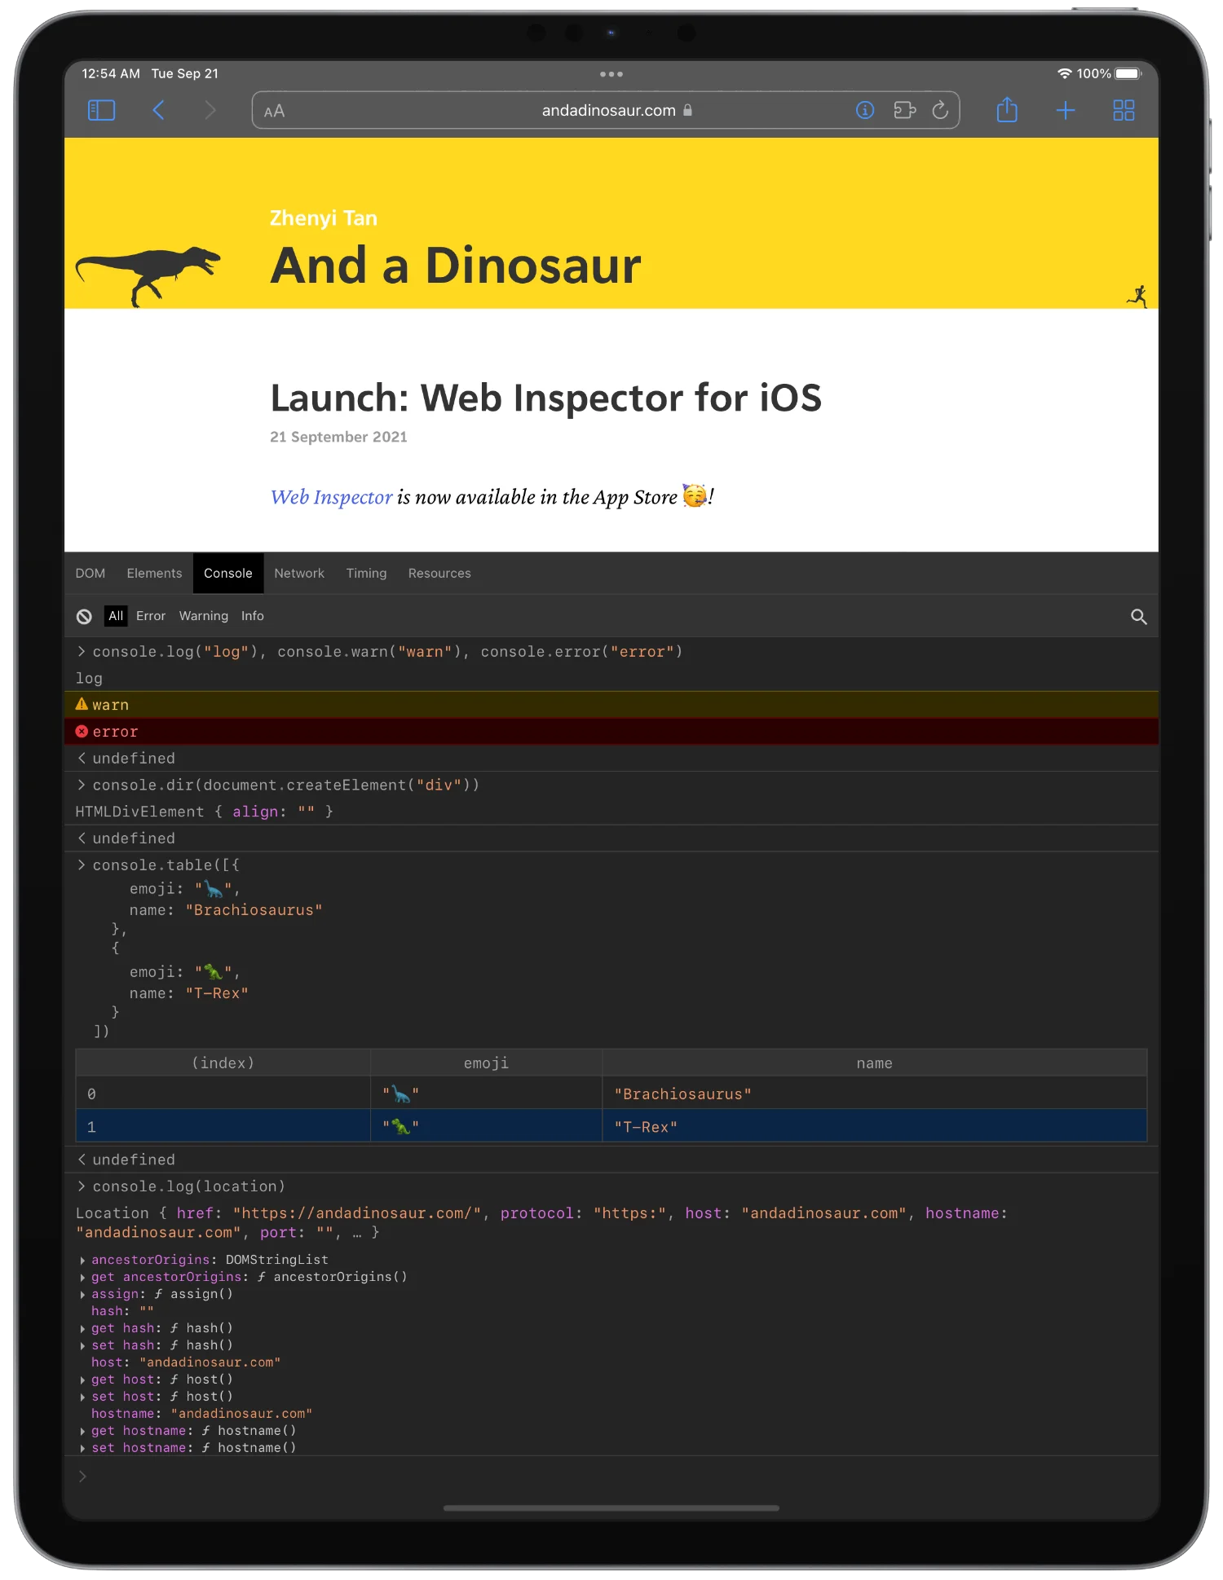The image size is (1223, 1580).
Task: Tap the console command input prompt
Action: (x=611, y=1477)
